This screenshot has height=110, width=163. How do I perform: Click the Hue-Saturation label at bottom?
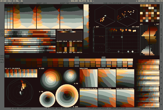point(21,108)
